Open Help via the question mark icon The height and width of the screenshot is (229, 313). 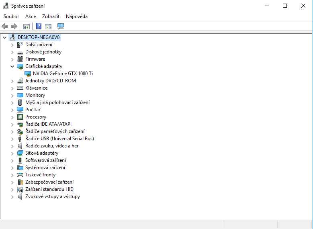click(x=39, y=26)
